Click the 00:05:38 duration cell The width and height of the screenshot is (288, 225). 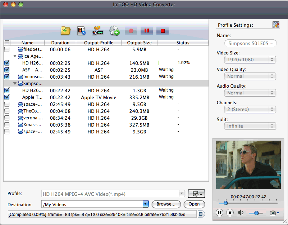click(x=60, y=125)
